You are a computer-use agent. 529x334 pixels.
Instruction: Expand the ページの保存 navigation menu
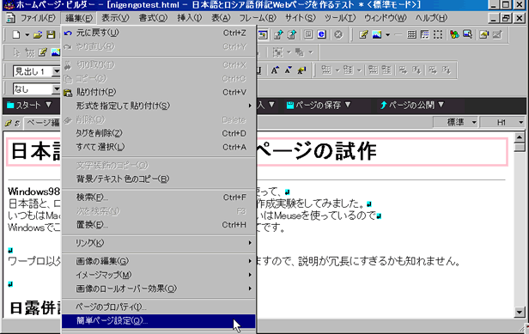click(319, 106)
